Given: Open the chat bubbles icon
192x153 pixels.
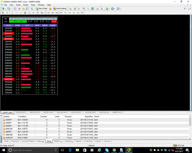Looking at the screenshot, I should [x=190, y=9].
